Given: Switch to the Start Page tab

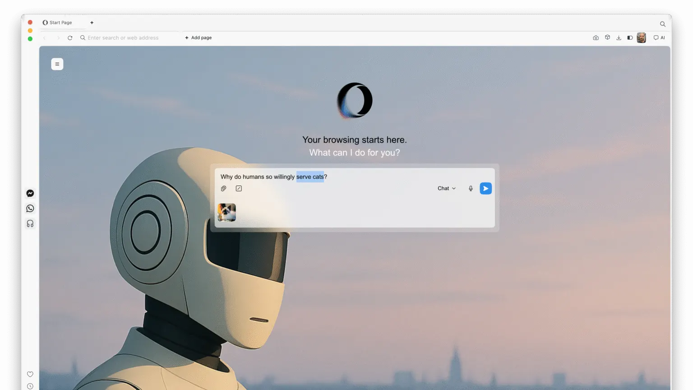Looking at the screenshot, I should (61, 22).
